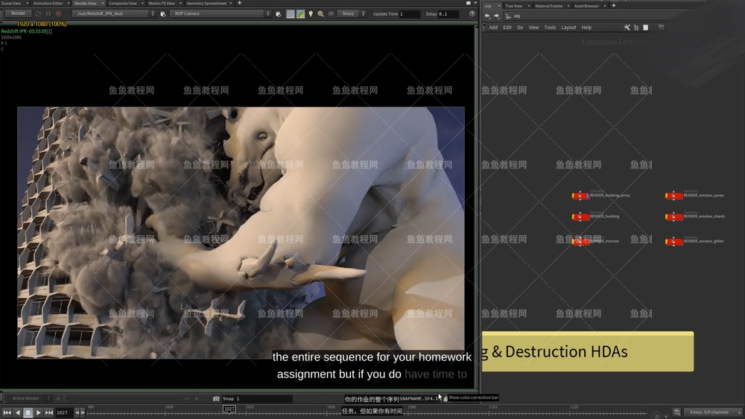
Task: Navigate forward in network editor
Action: [496, 16]
